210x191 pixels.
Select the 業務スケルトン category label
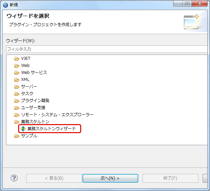tap(35, 122)
